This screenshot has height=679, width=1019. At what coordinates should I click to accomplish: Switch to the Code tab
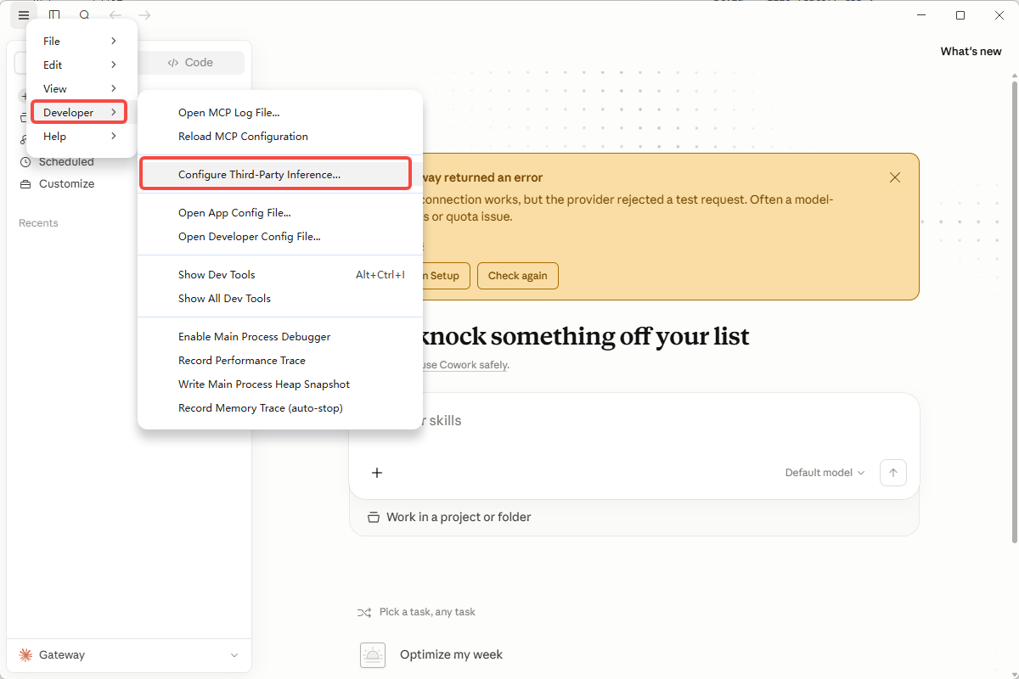point(190,62)
